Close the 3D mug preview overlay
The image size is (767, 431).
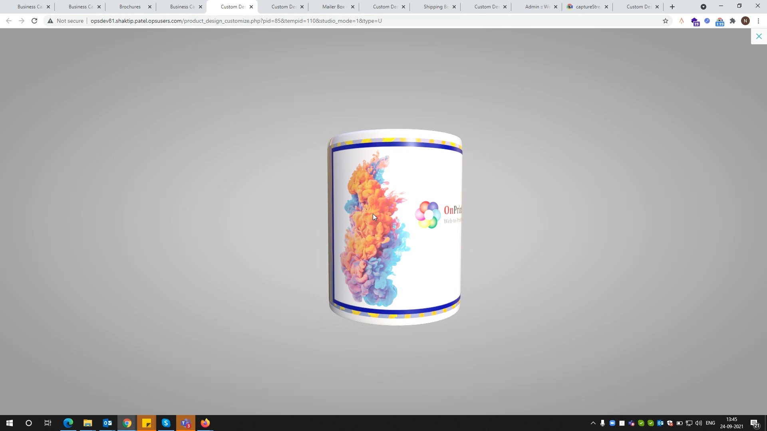759,36
